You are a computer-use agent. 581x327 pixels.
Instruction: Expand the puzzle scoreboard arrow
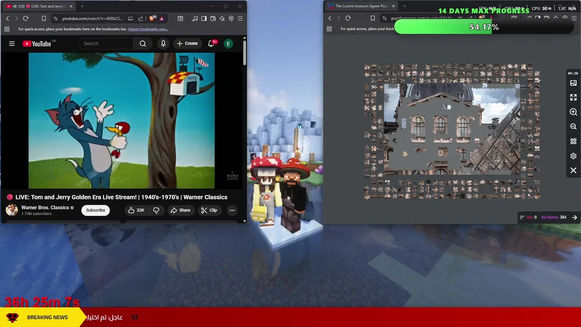coord(575,218)
